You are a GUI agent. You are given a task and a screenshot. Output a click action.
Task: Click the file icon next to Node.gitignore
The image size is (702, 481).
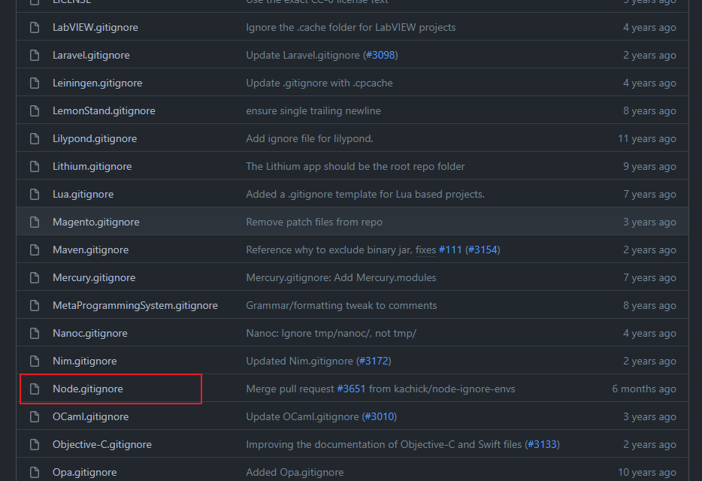(x=35, y=389)
